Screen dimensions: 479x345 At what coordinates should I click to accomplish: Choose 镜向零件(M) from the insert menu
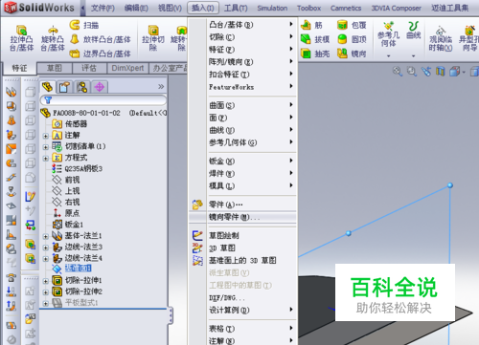[242, 217]
